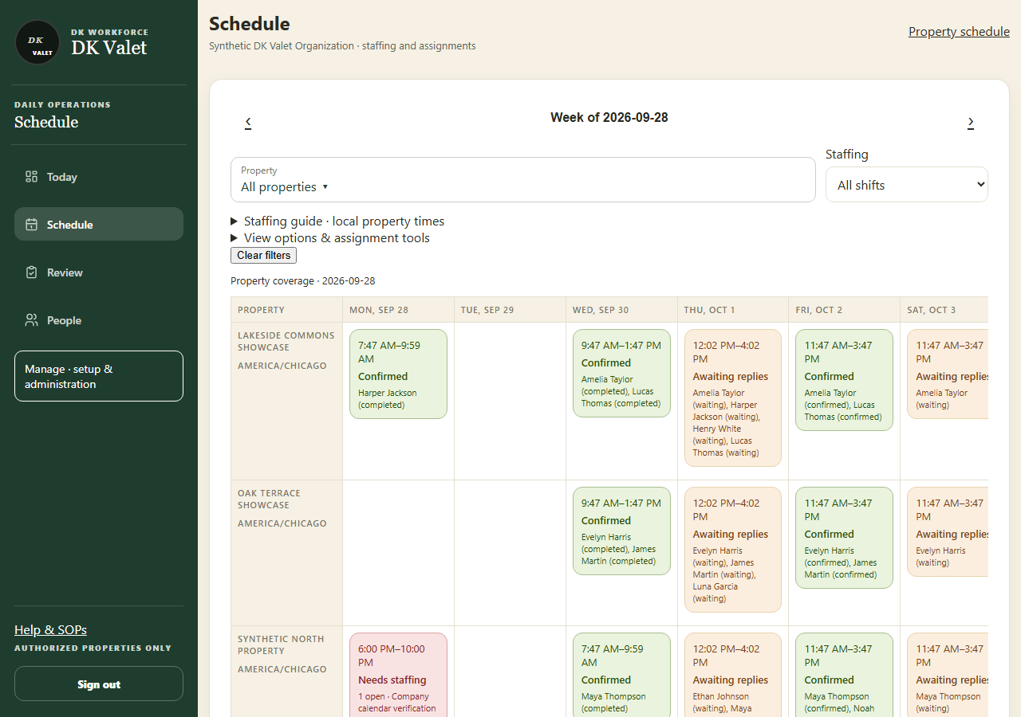Open the Review menu item

(99, 272)
